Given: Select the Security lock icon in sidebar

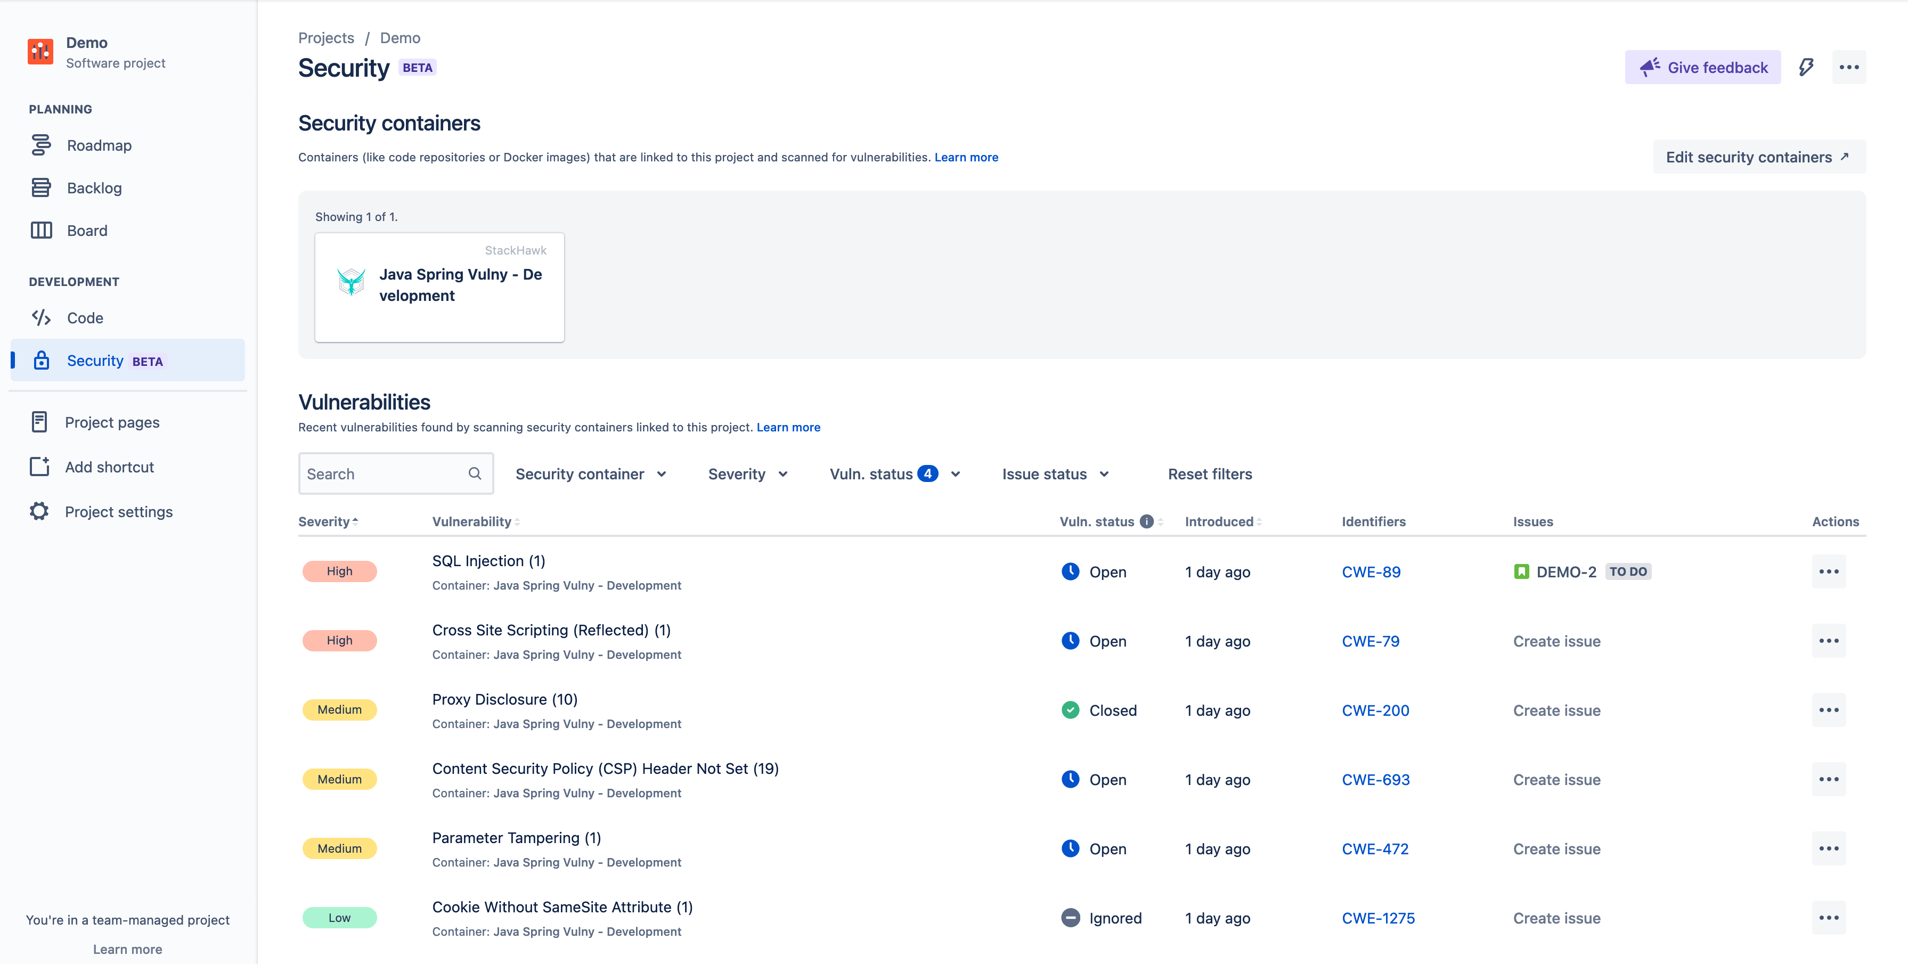Looking at the screenshot, I should [40, 361].
